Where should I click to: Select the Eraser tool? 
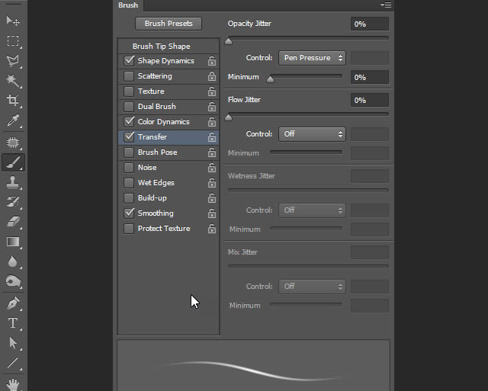[13, 222]
